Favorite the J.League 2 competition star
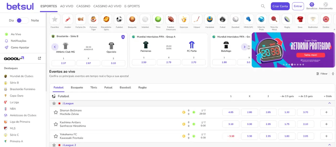The height and width of the screenshot is (147, 336). click(x=54, y=145)
